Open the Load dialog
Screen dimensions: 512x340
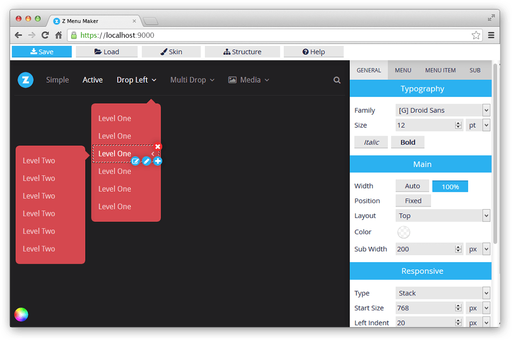107,51
